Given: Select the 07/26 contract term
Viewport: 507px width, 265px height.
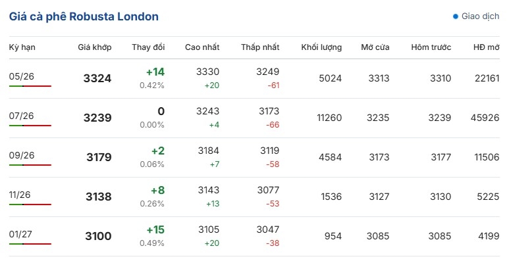Looking at the screenshot, I should coord(21,116).
